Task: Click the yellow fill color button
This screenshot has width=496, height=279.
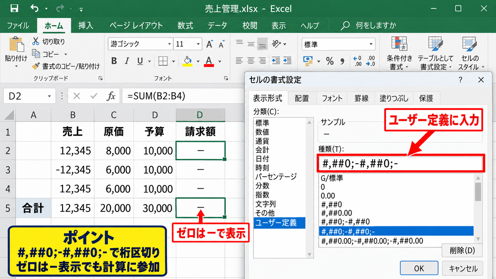Action: click(187, 61)
